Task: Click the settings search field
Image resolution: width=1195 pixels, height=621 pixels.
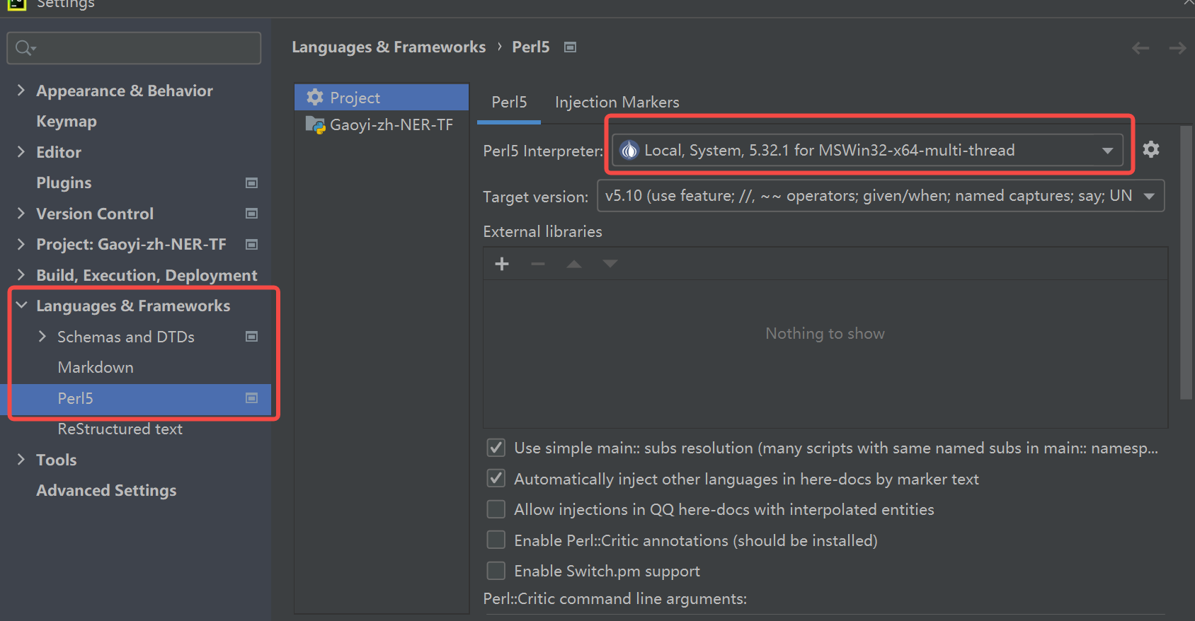Action: tap(135, 47)
